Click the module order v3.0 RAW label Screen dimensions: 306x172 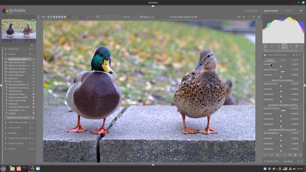click(x=288, y=161)
